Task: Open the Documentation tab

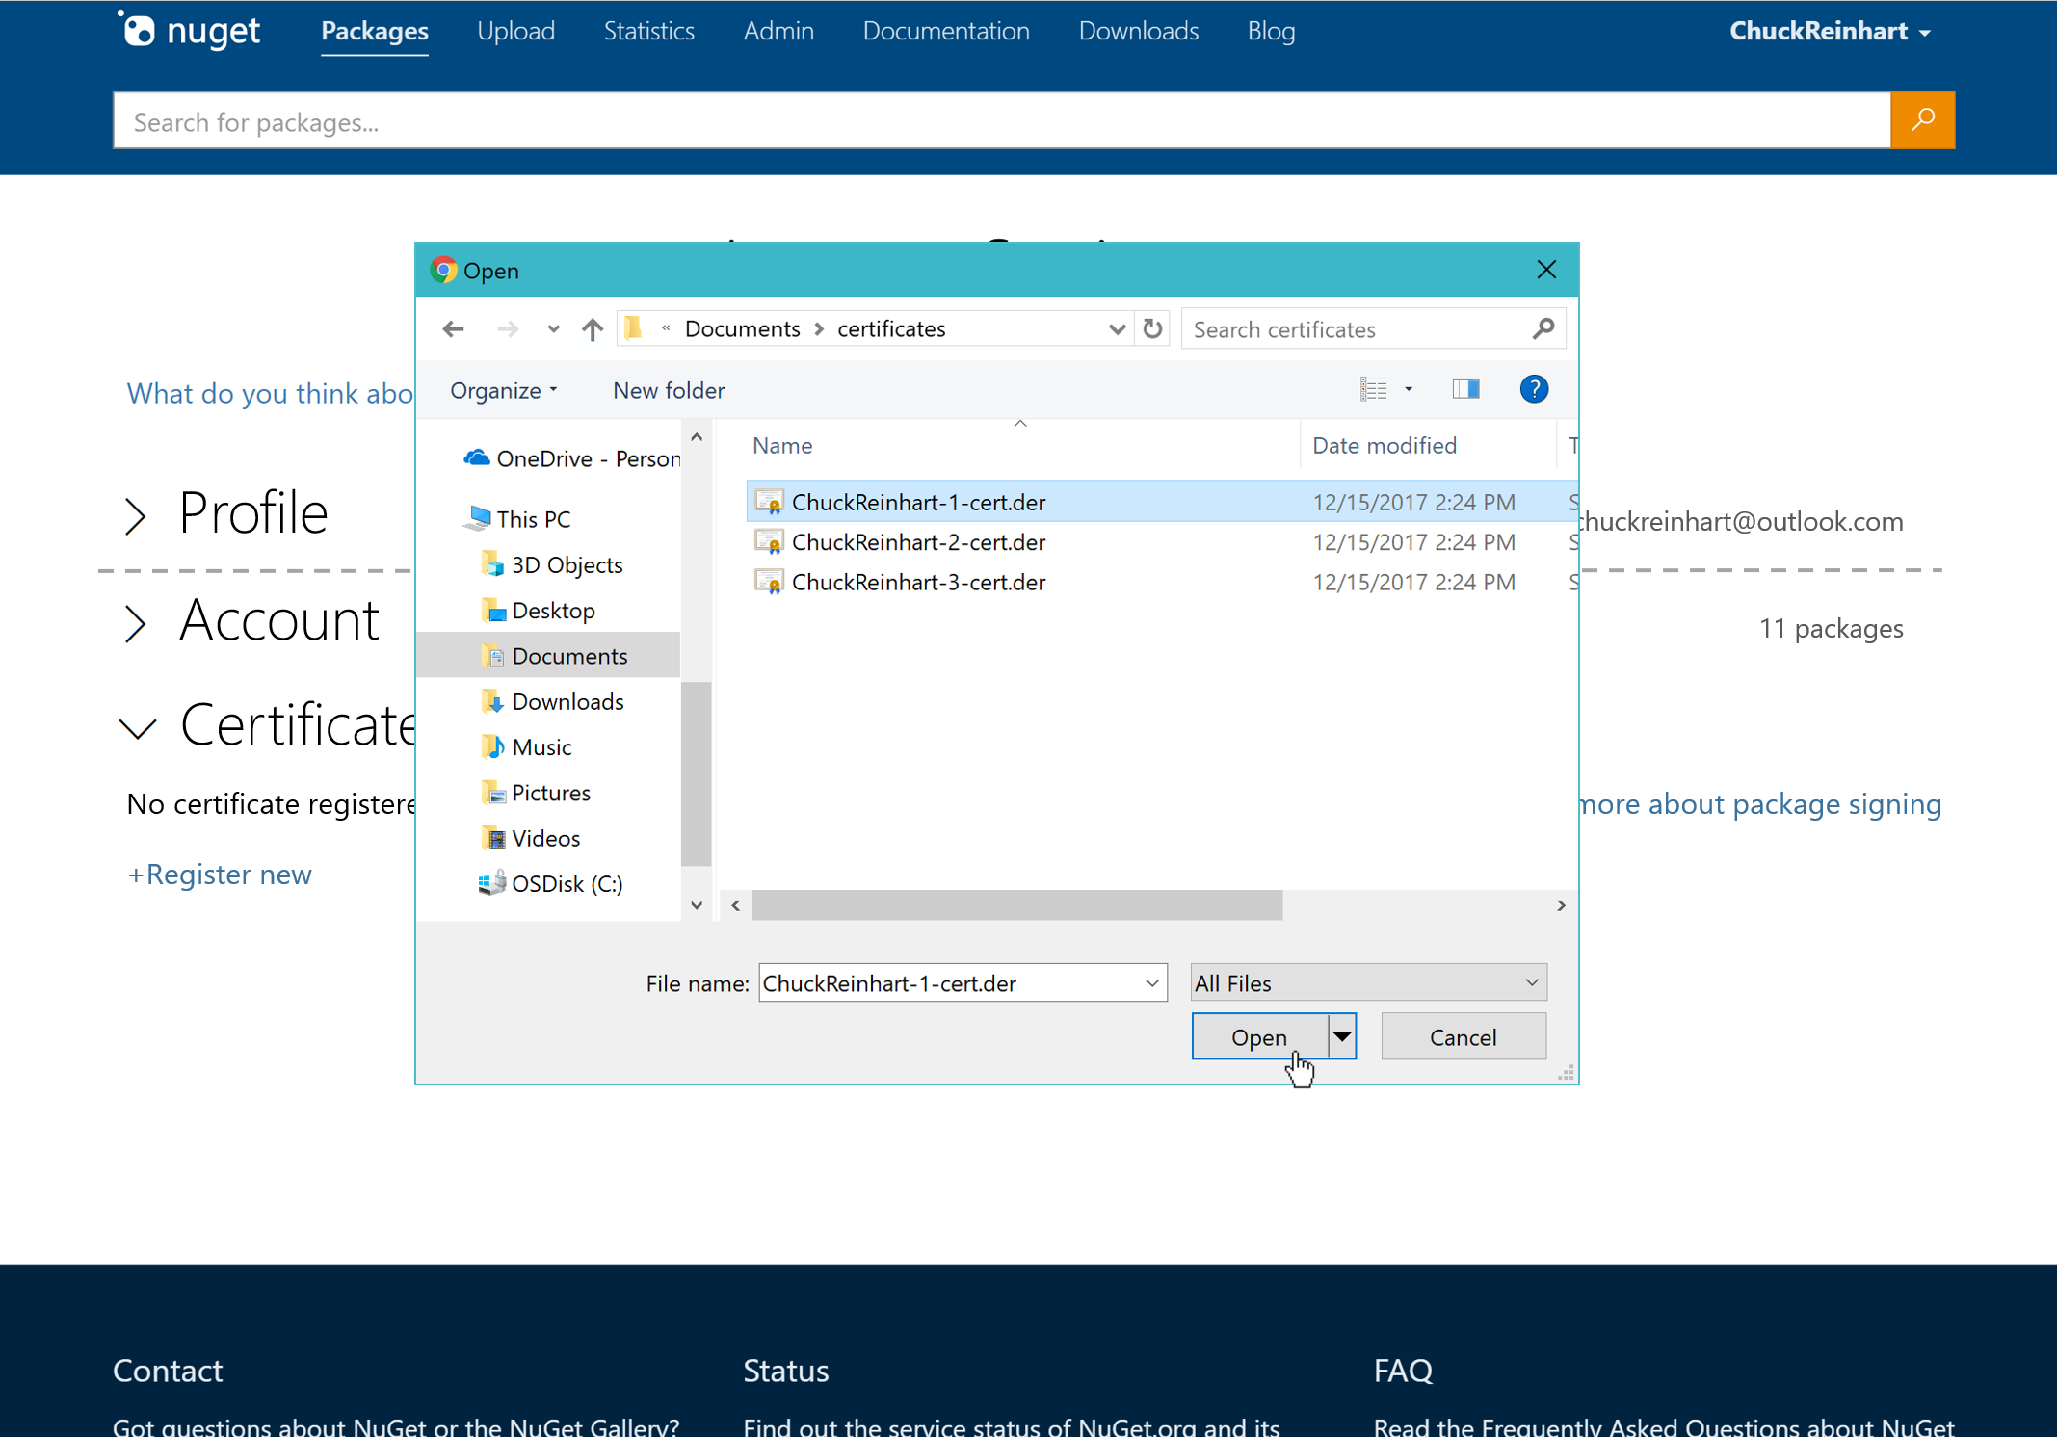Action: [946, 31]
